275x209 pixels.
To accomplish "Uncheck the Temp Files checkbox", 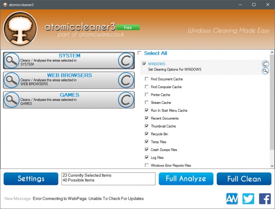I will coord(147,142).
